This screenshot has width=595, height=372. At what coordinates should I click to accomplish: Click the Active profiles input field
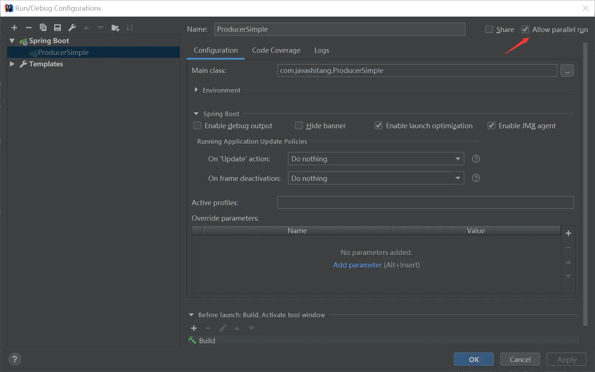pos(425,203)
